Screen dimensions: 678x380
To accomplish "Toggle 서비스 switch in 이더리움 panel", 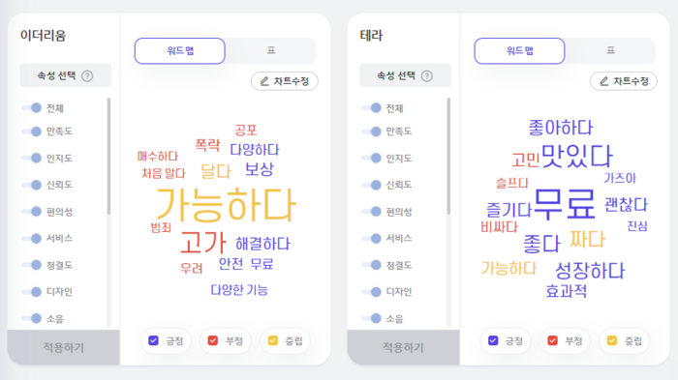I will 32,239.
